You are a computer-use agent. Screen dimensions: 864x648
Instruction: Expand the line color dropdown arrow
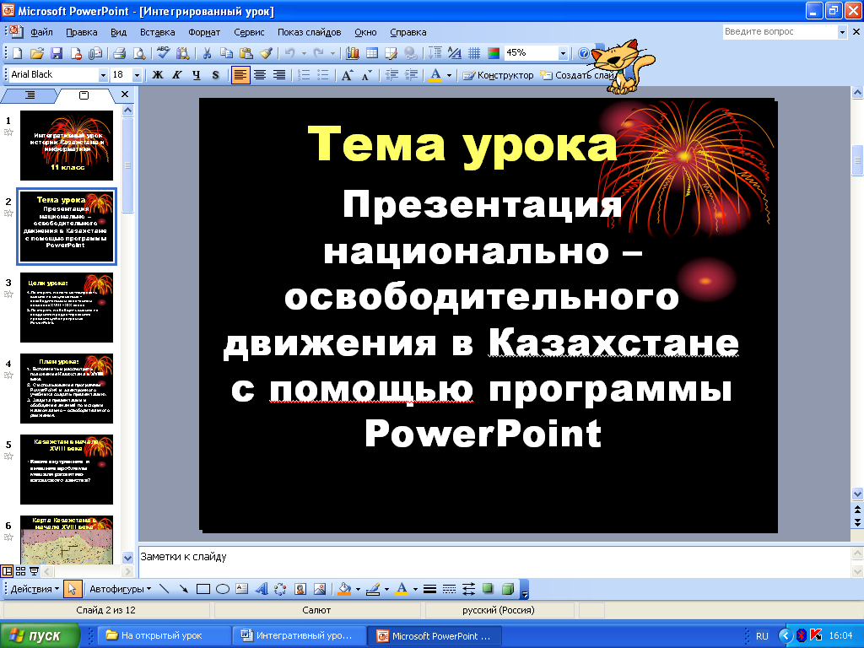[386, 589]
